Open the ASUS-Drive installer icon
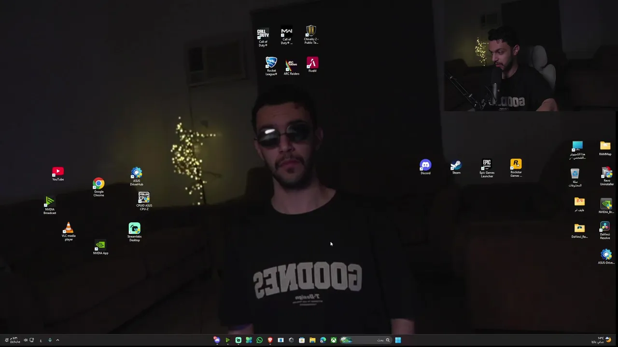The image size is (618, 347). pyautogui.click(x=606, y=257)
